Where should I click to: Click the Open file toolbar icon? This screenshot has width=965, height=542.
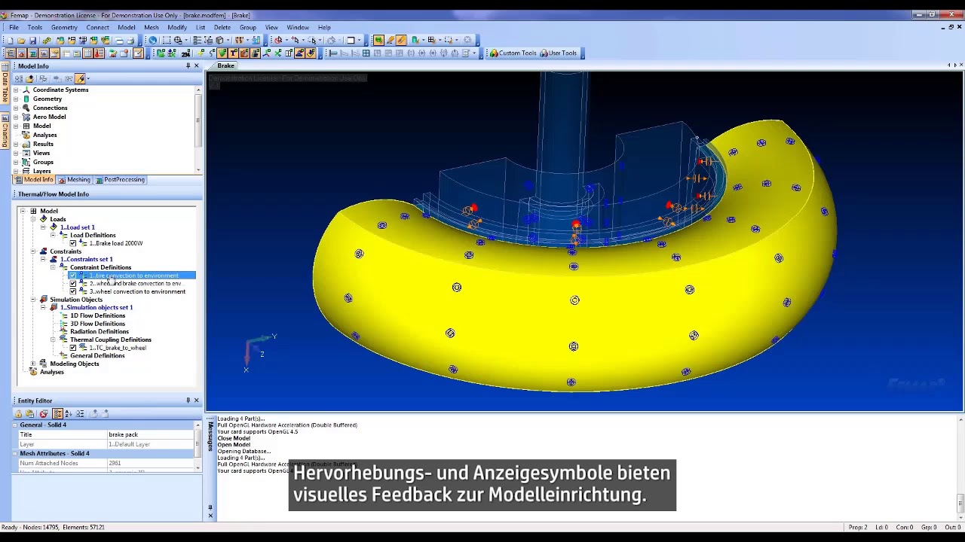coord(21,41)
